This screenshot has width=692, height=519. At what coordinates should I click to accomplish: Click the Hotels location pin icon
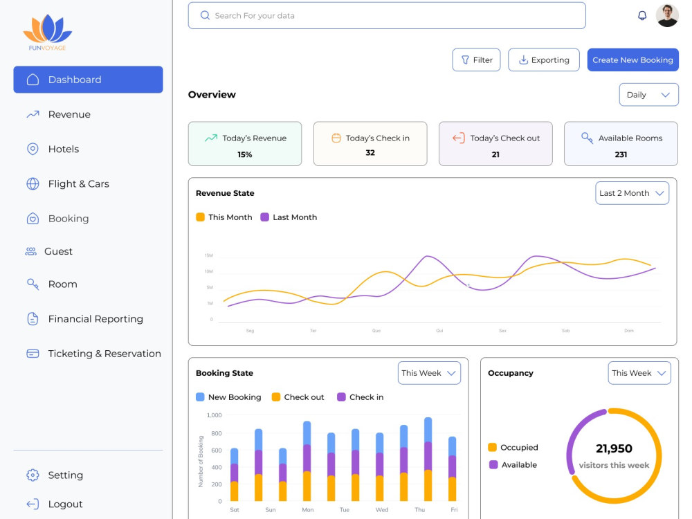(33, 149)
